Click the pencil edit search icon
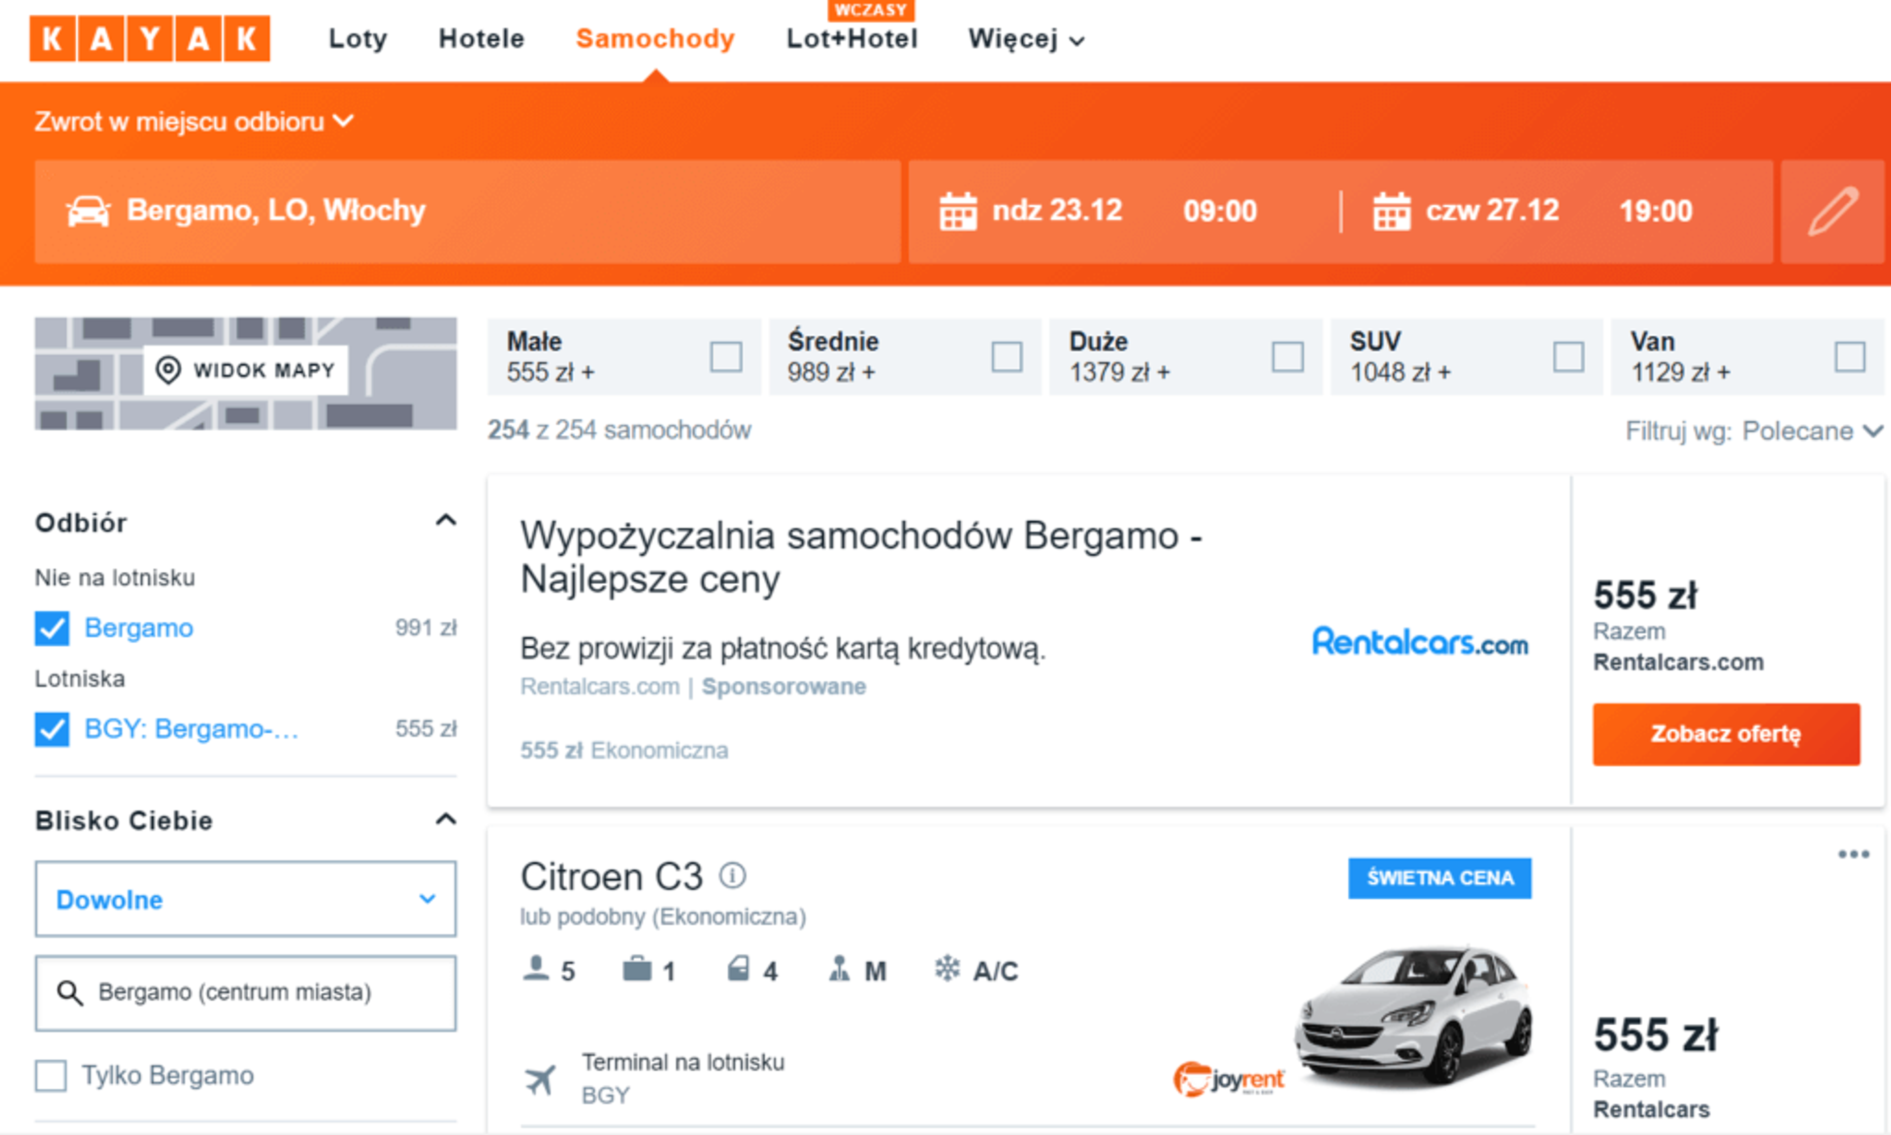 (1832, 211)
